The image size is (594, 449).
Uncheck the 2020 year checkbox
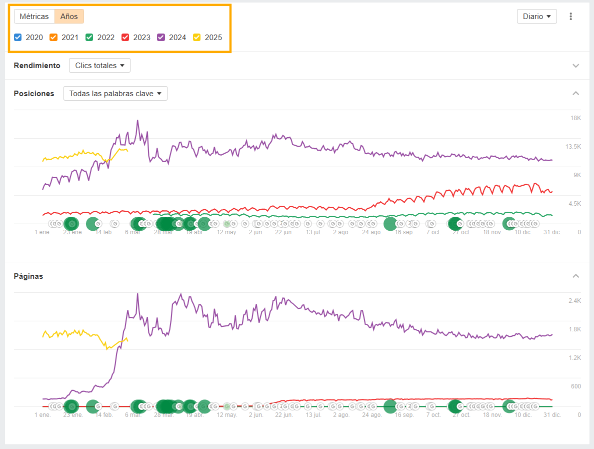[18, 37]
